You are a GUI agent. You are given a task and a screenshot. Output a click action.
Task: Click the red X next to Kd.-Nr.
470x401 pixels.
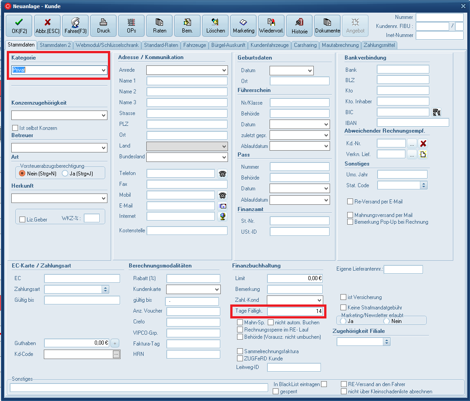pyautogui.click(x=423, y=143)
